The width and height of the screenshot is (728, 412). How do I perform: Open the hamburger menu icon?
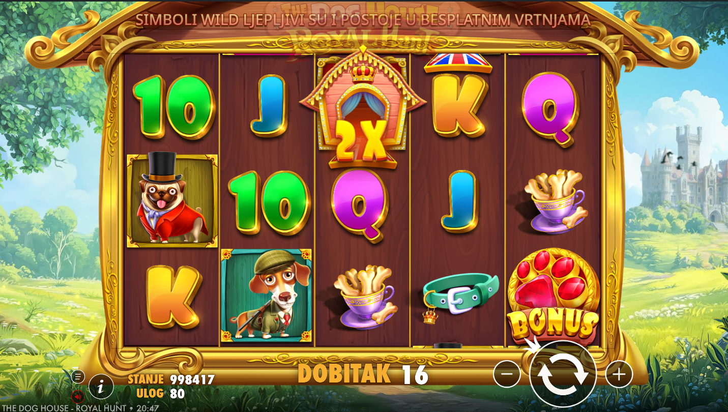pyautogui.click(x=78, y=376)
